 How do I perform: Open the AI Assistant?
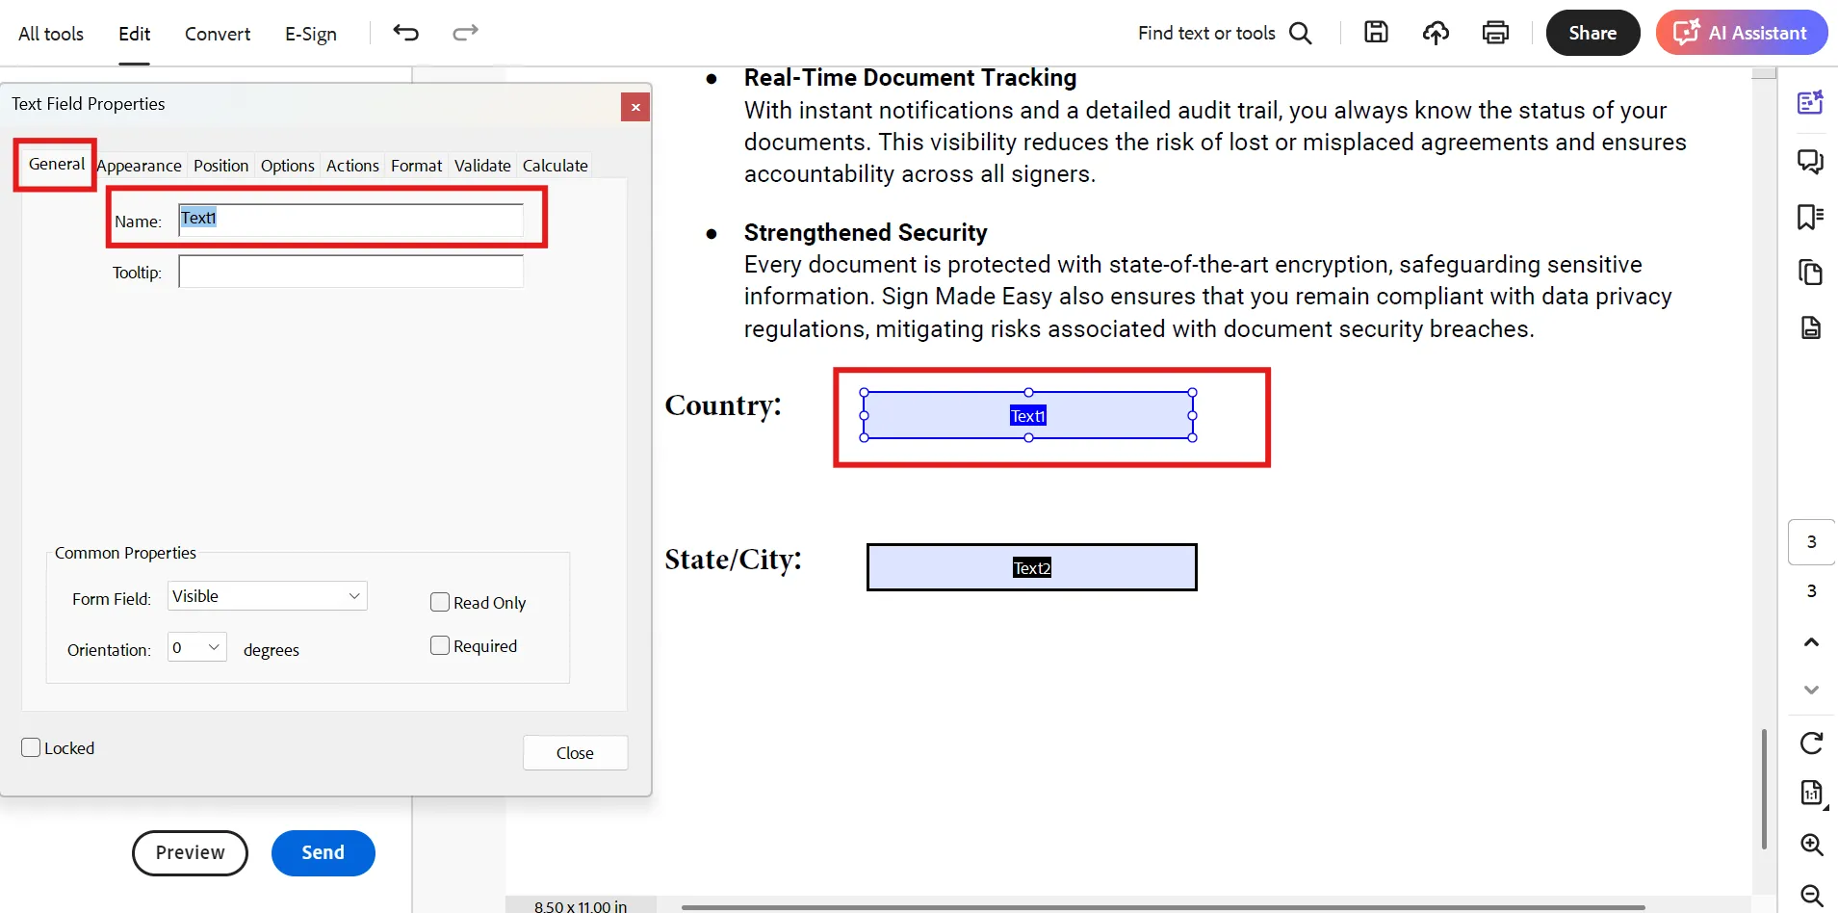pos(1742,33)
